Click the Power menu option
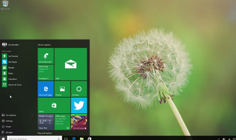This screenshot has width=236, height=140. [8, 127]
